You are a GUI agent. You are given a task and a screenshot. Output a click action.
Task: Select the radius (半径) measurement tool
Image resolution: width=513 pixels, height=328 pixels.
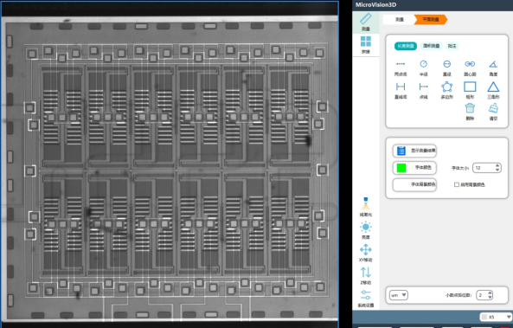pos(423,68)
